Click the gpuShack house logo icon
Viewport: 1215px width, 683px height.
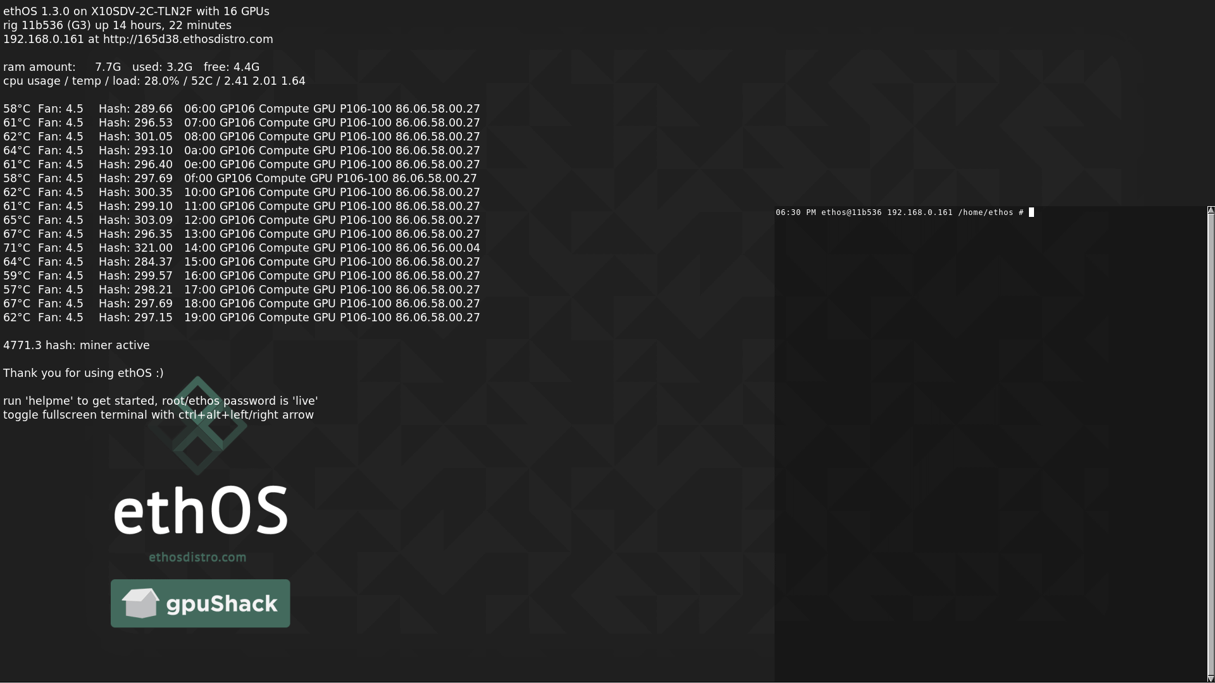point(140,603)
